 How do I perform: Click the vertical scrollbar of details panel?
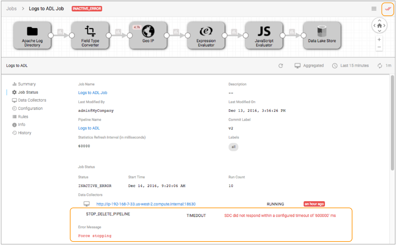point(392,123)
